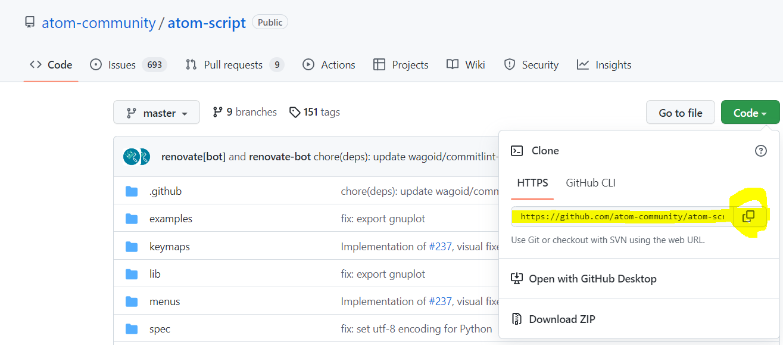The image size is (783, 345).
Task: Open the menus folder
Action: (165, 302)
